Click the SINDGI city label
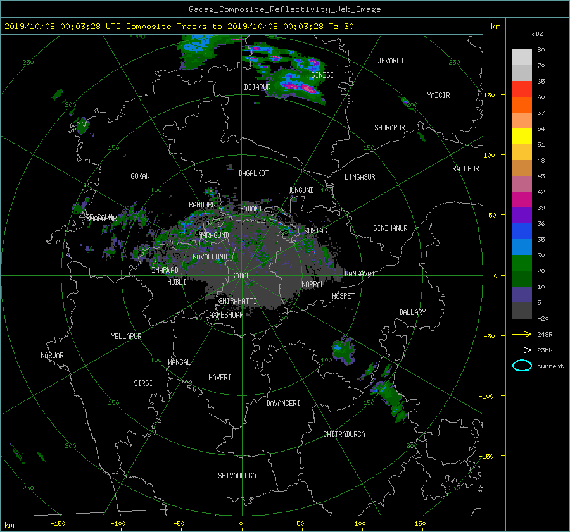This screenshot has width=570, height=532. (x=322, y=75)
